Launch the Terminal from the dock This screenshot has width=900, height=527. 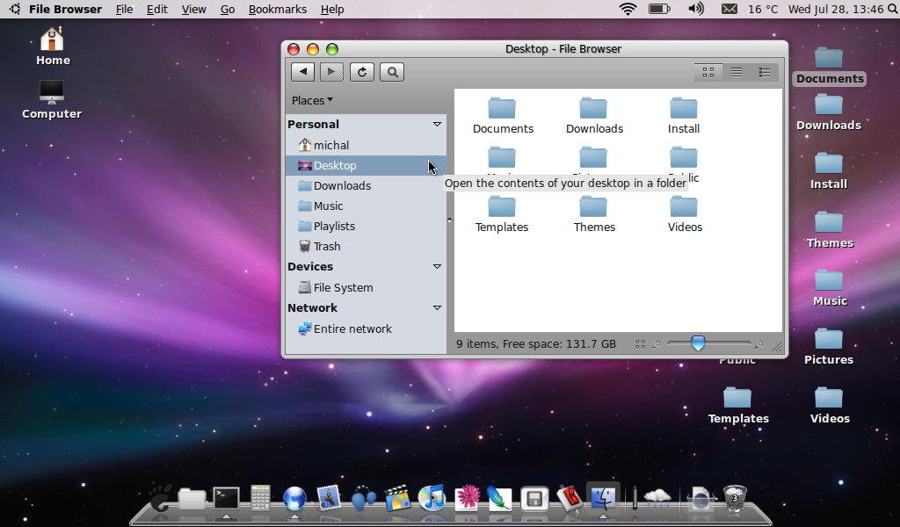pyautogui.click(x=226, y=498)
